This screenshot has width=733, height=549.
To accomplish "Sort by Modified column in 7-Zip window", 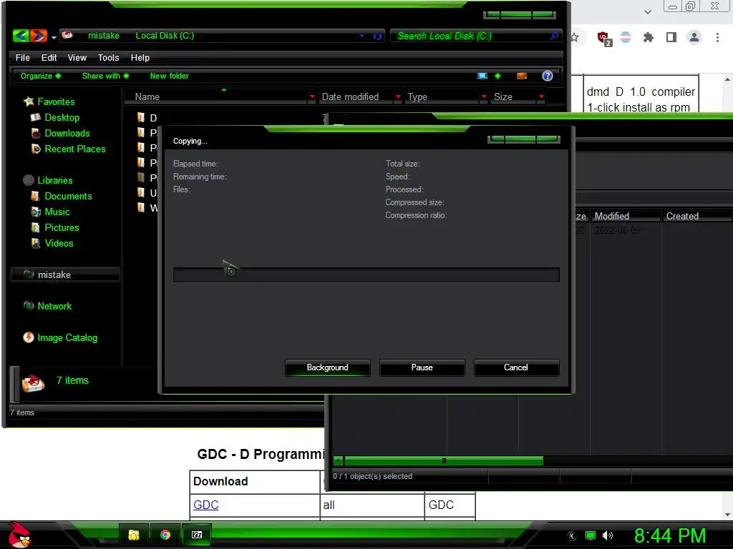I will click(626, 216).
